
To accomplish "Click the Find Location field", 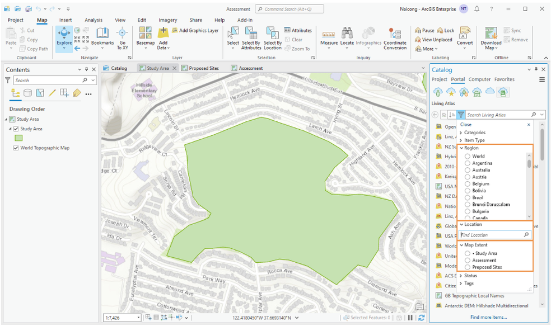I will click(495, 235).
